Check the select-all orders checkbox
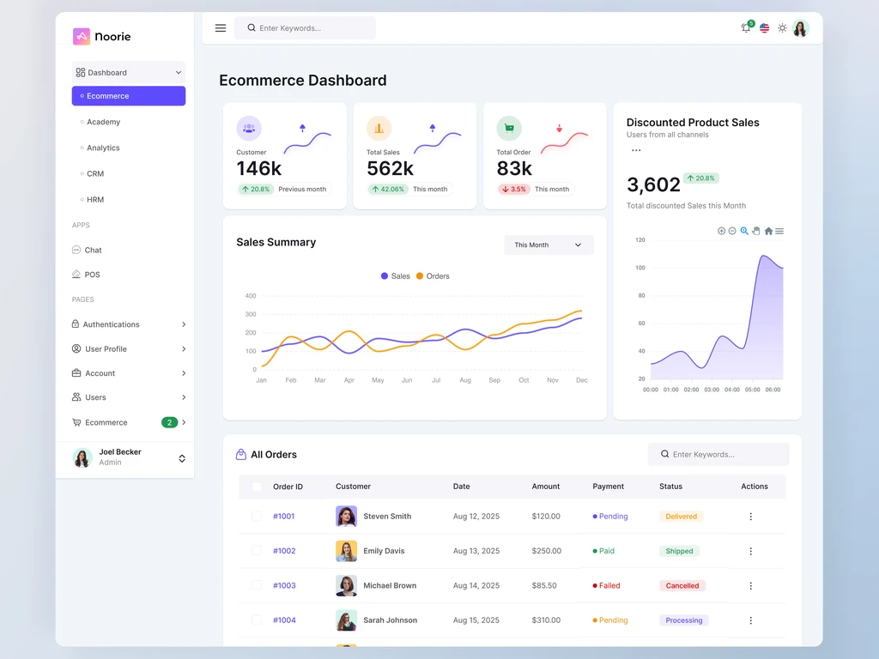The image size is (879, 659). click(257, 487)
